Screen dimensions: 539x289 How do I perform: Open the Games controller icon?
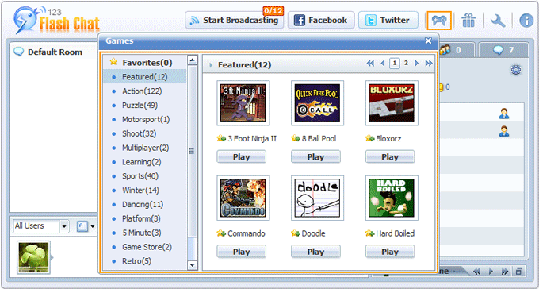[x=439, y=21]
